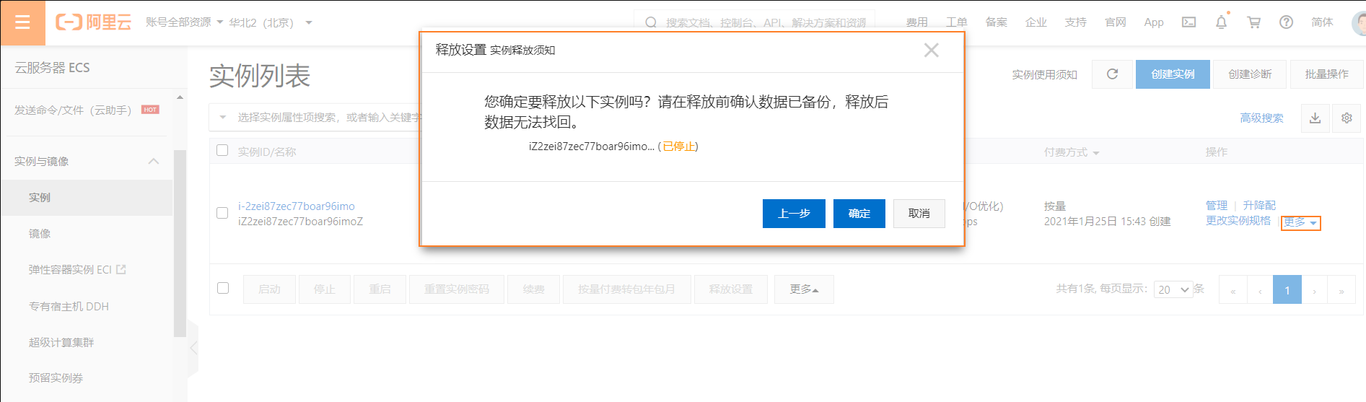Click sidebar vertical scrollbar

pos(180,243)
